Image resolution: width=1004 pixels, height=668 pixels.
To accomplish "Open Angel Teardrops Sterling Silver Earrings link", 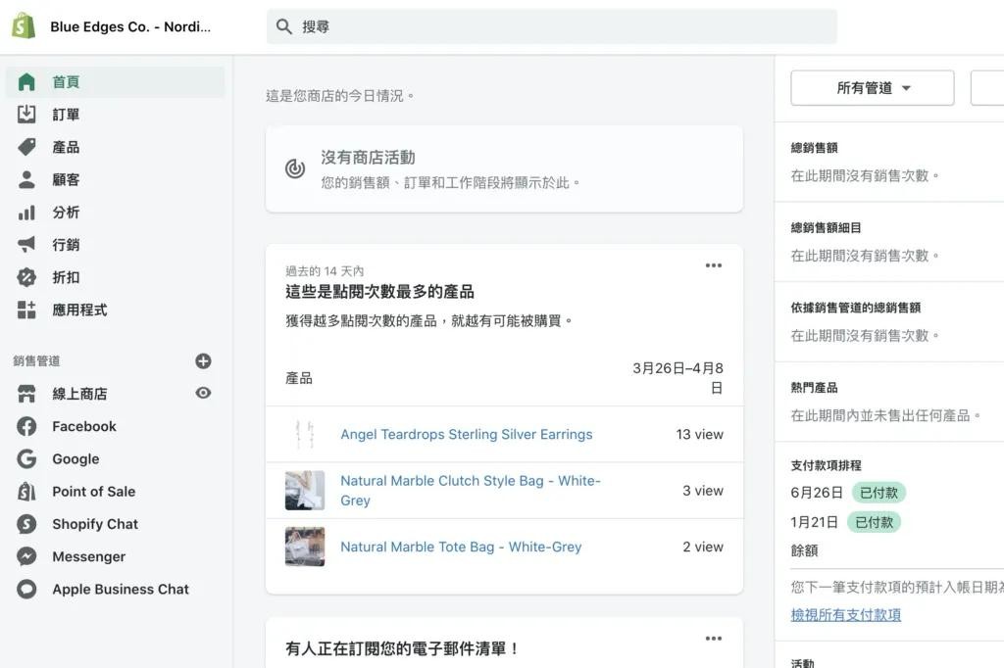I will coord(466,434).
